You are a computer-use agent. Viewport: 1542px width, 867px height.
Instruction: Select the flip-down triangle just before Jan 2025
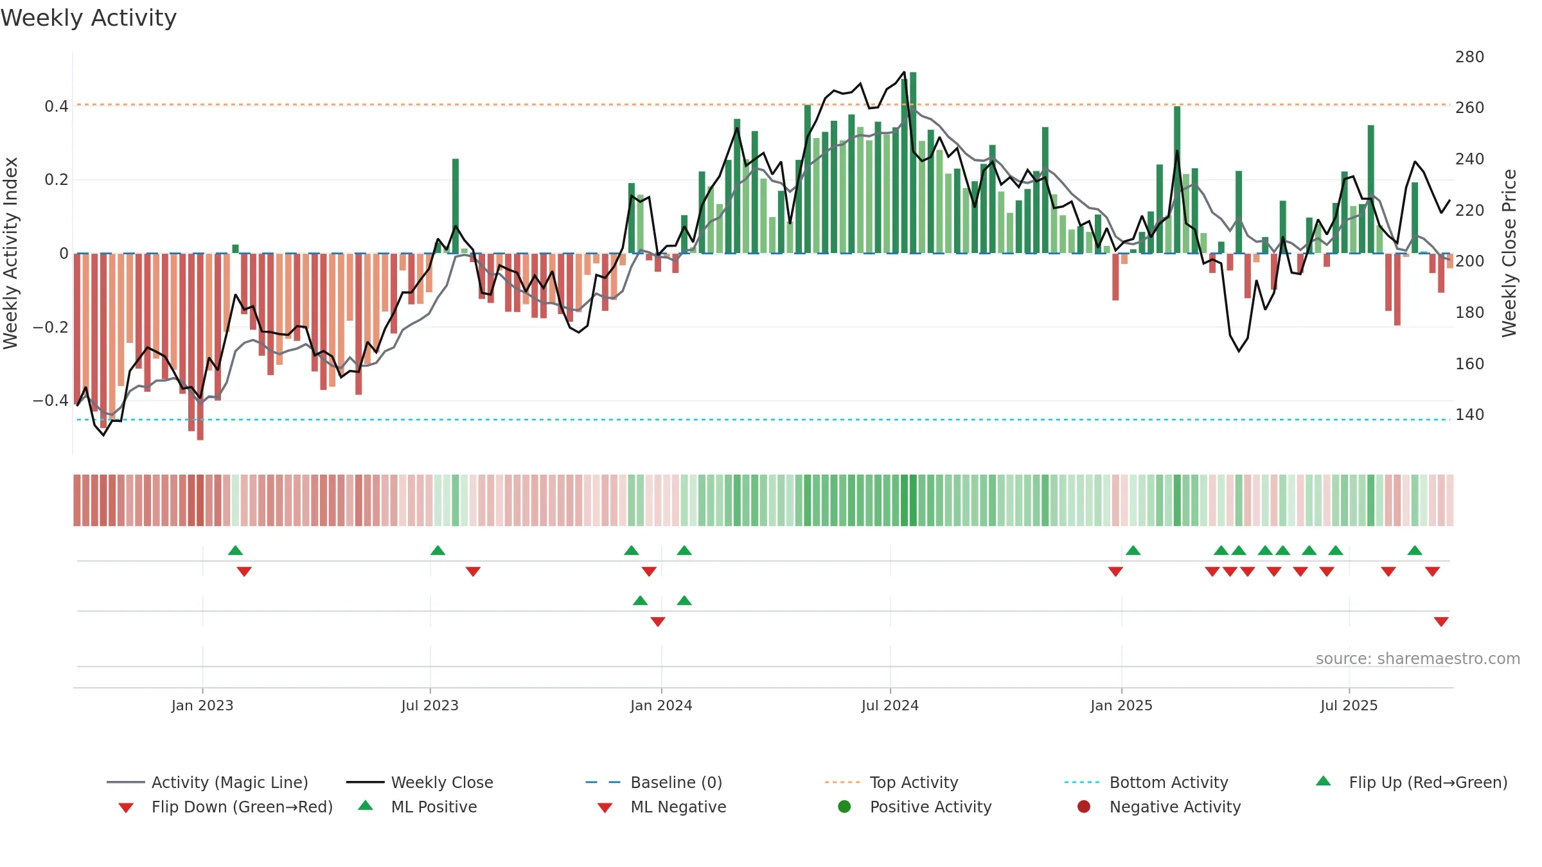(x=1115, y=572)
